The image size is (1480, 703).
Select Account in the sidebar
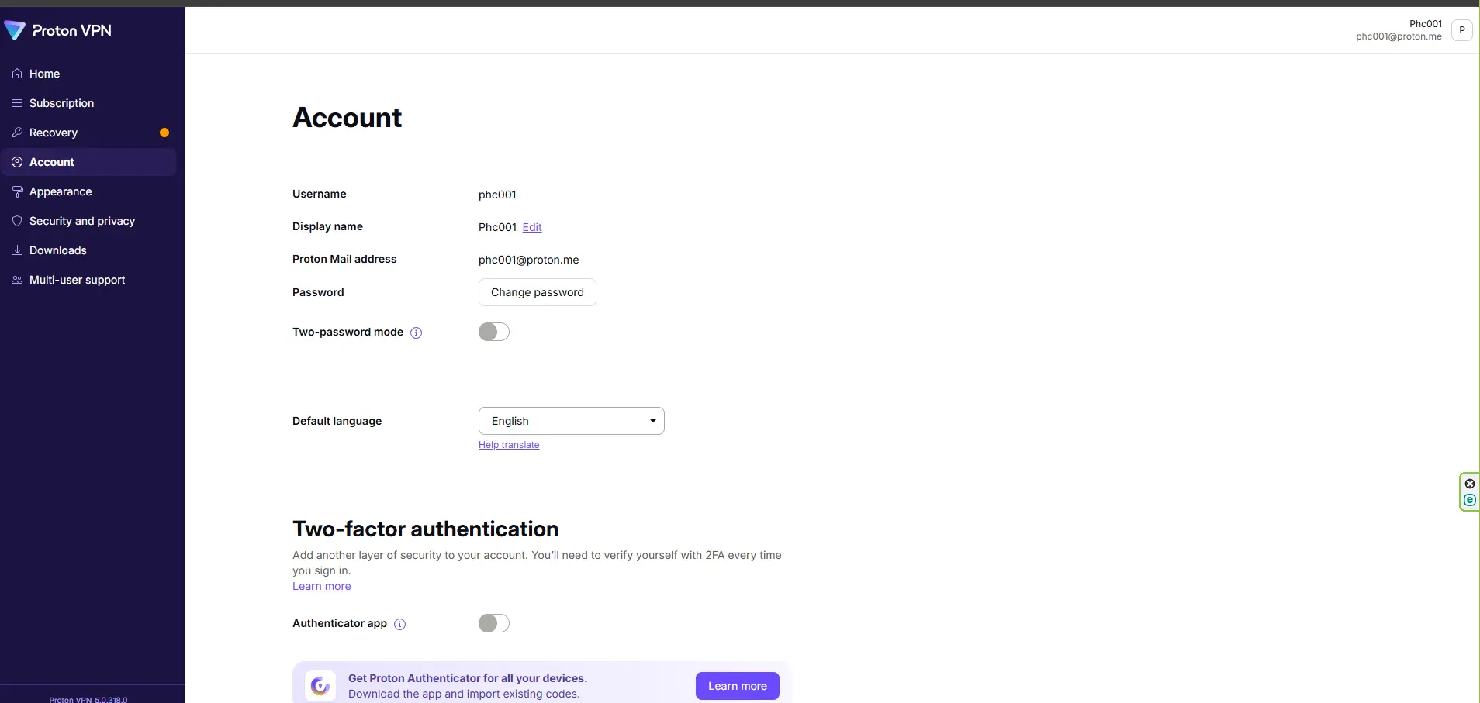click(x=88, y=162)
